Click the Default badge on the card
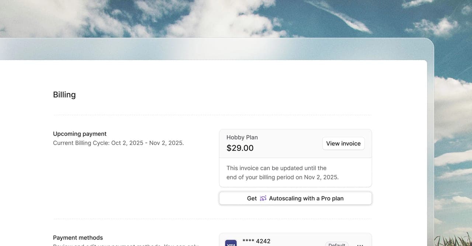Viewport: 472px width, 246px height. (x=337, y=245)
